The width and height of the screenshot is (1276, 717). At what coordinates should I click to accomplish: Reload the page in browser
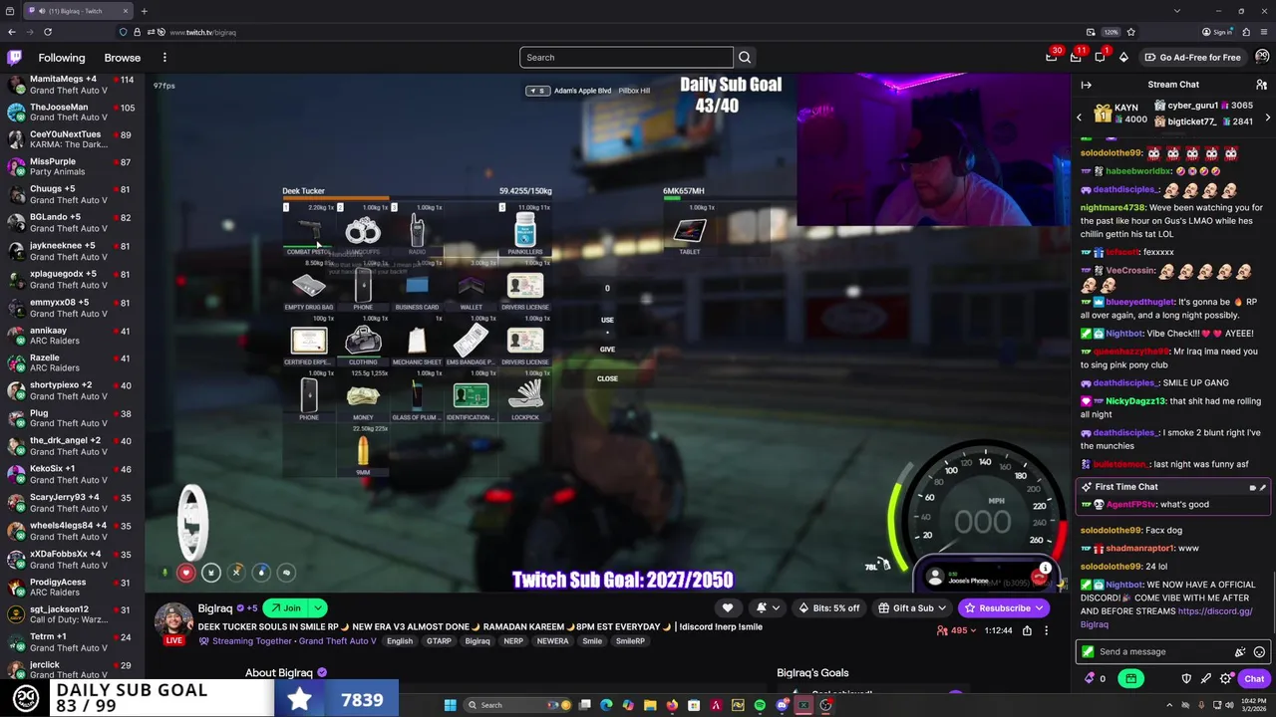click(47, 32)
